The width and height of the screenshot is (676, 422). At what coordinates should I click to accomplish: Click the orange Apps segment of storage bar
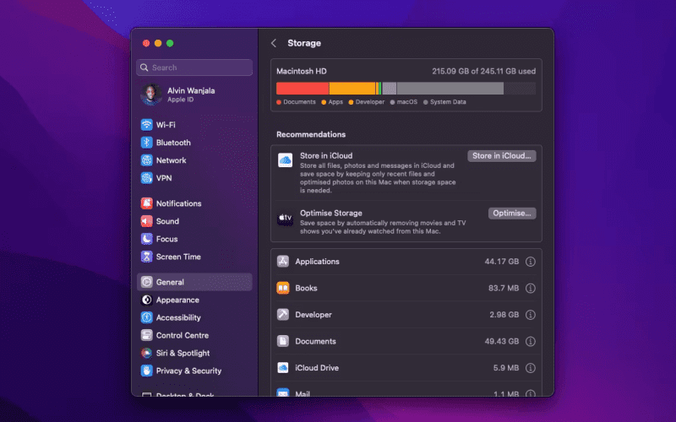(x=352, y=89)
